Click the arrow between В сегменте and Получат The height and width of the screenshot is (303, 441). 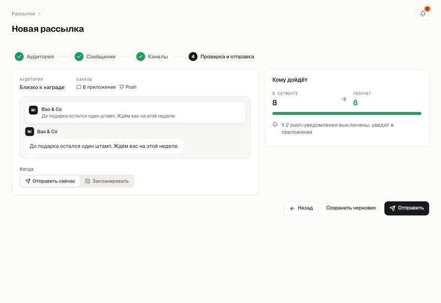coord(343,100)
